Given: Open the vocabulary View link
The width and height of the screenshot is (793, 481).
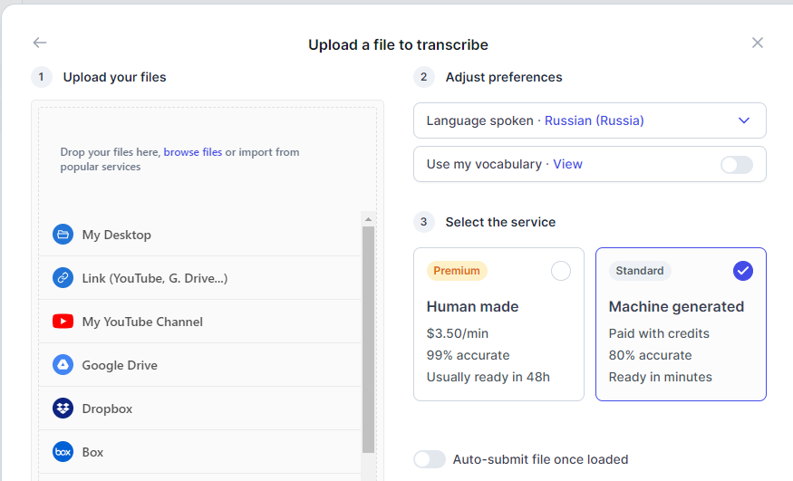Looking at the screenshot, I should point(567,164).
